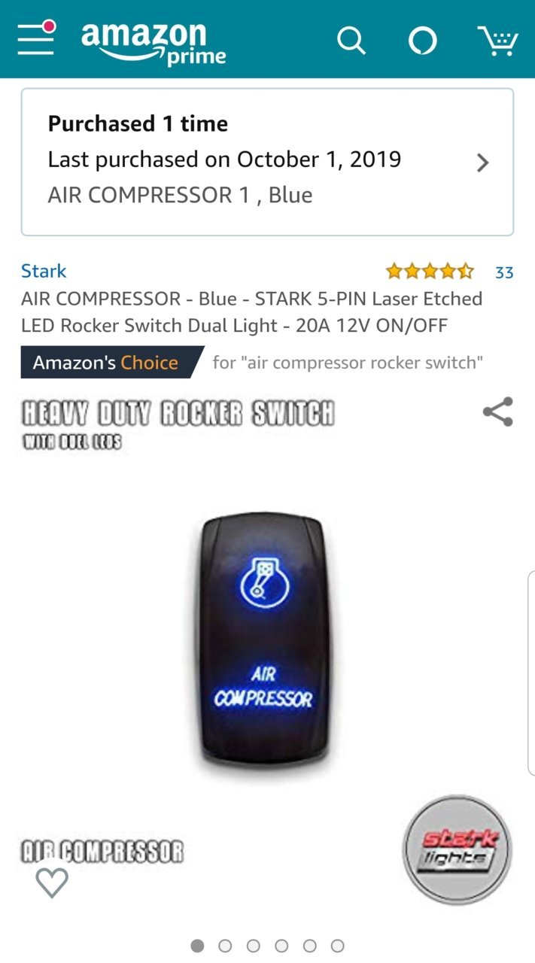Open the star rating breakdown
535x963 pixels.
point(430,271)
